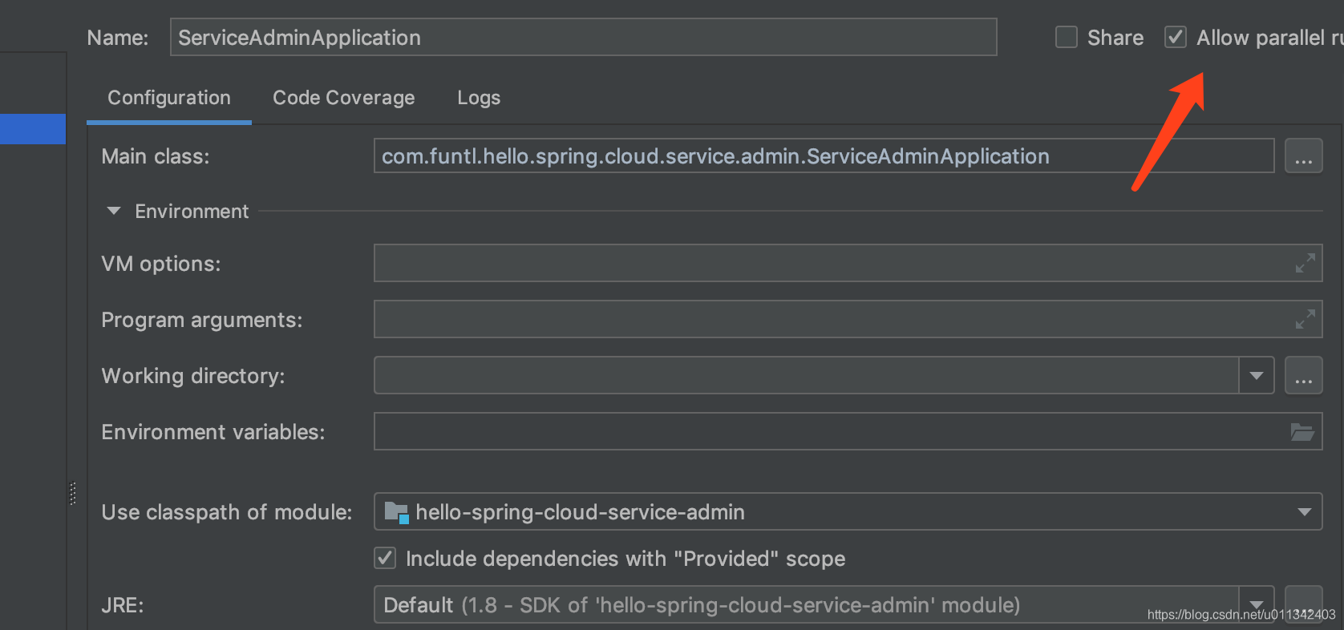The height and width of the screenshot is (630, 1344).
Task: Open the Use classpath of module dropdown
Action: pyautogui.click(x=848, y=511)
